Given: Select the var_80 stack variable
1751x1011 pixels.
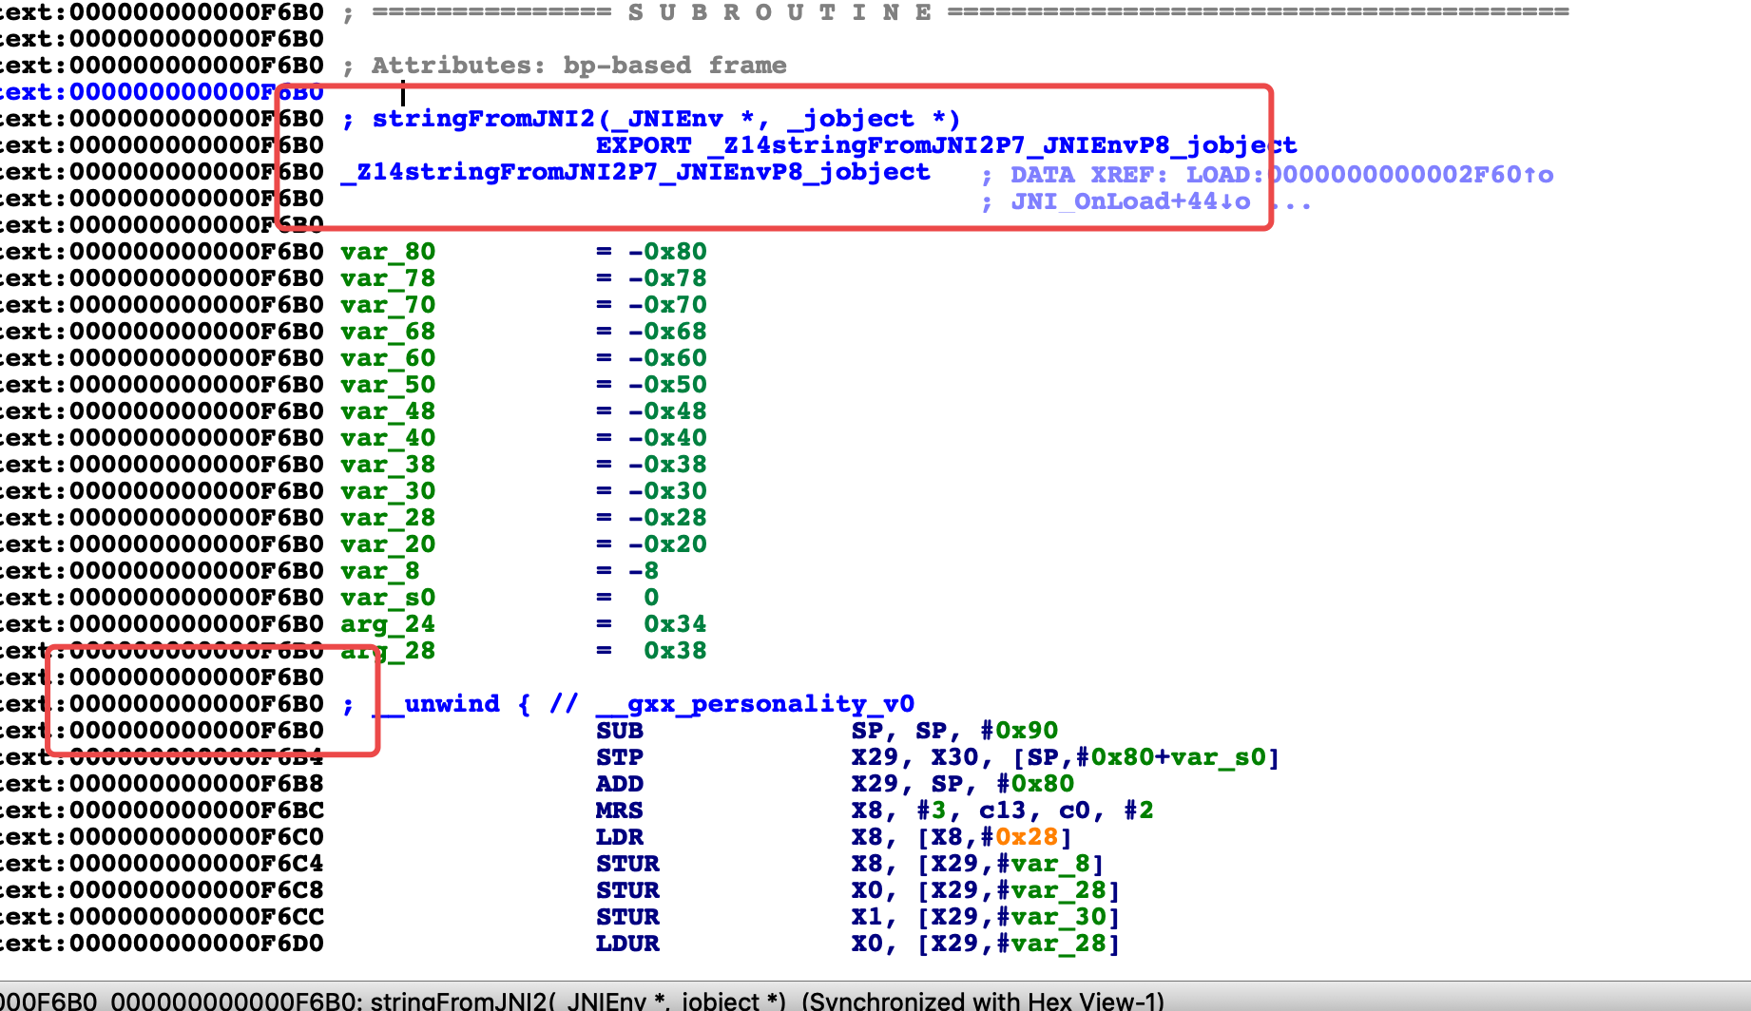Looking at the screenshot, I should click(388, 252).
